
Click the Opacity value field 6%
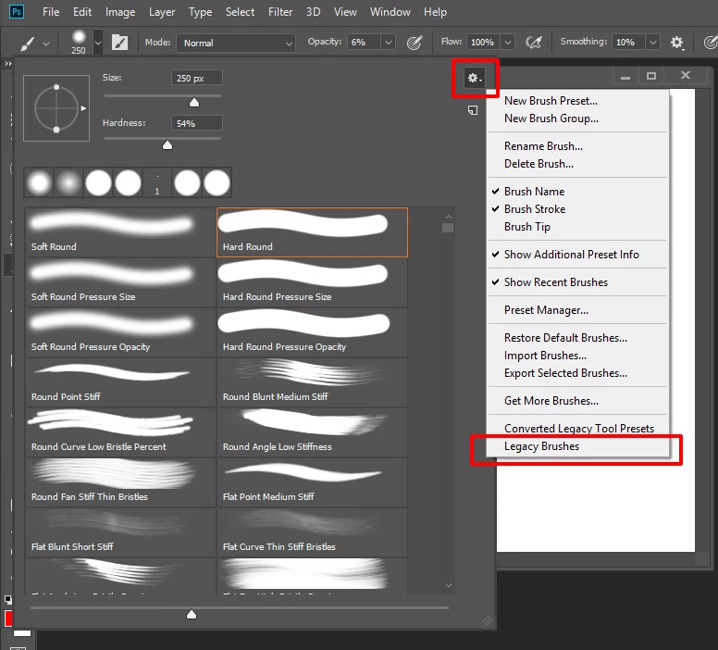click(x=364, y=43)
